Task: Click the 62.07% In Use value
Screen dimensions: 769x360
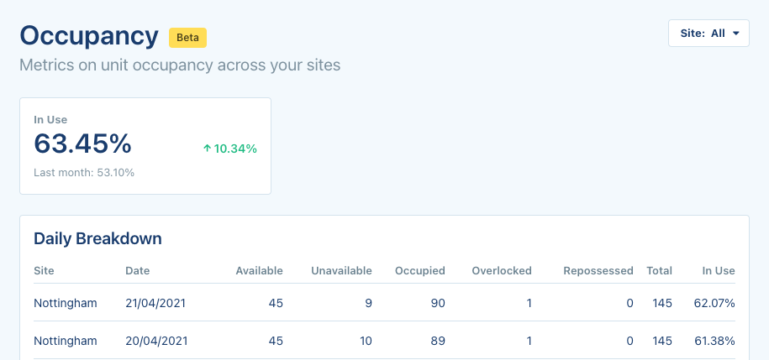Action: coord(714,303)
